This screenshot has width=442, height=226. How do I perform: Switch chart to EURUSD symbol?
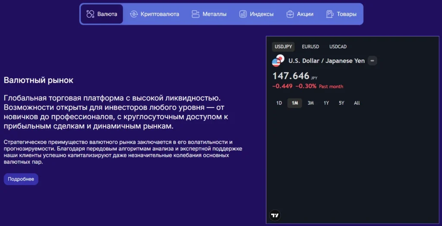coord(310,46)
